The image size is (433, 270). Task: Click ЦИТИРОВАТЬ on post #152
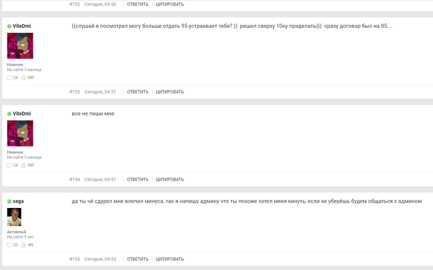[169, 4]
